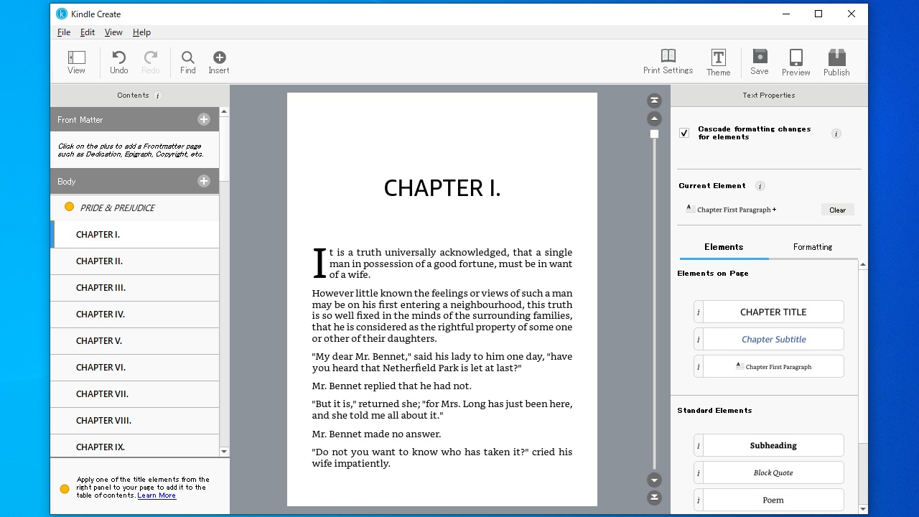Image resolution: width=919 pixels, height=517 pixels.
Task: Show info for Contents panel
Action: click(x=158, y=96)
